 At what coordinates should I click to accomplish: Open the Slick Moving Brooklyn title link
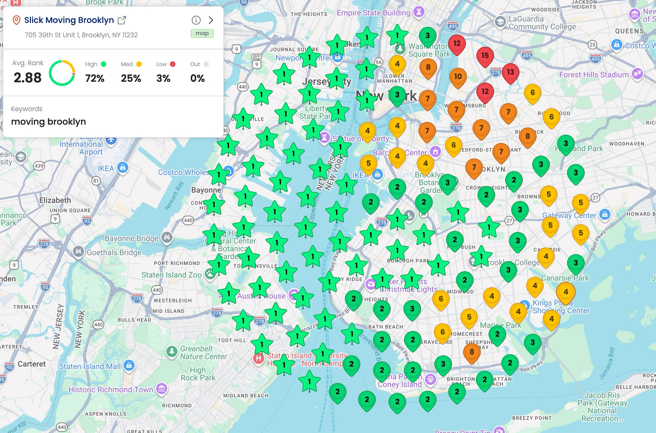point(69,20)
